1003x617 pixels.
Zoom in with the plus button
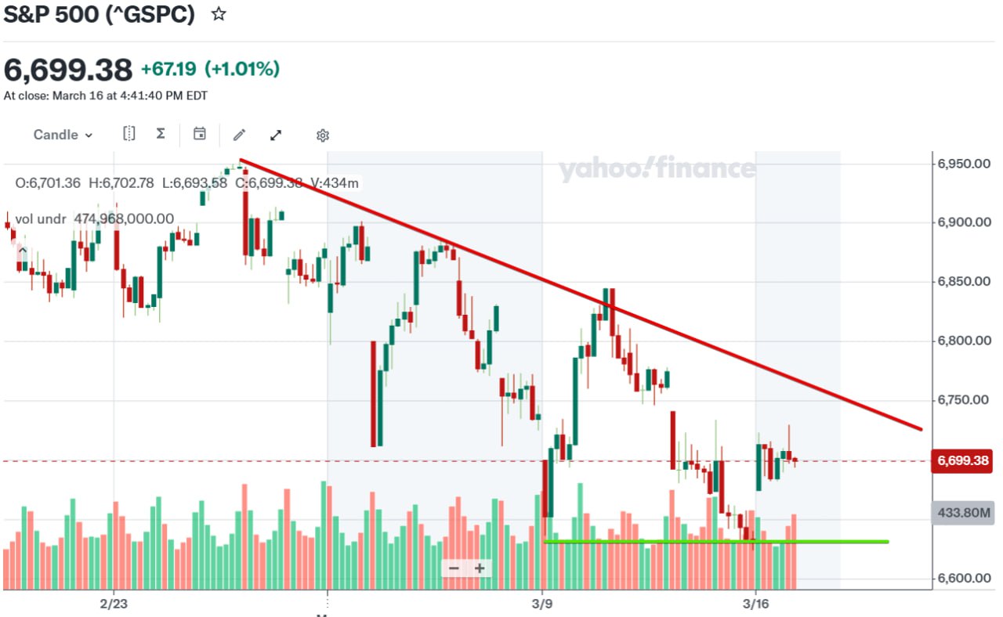click(480, 568)
